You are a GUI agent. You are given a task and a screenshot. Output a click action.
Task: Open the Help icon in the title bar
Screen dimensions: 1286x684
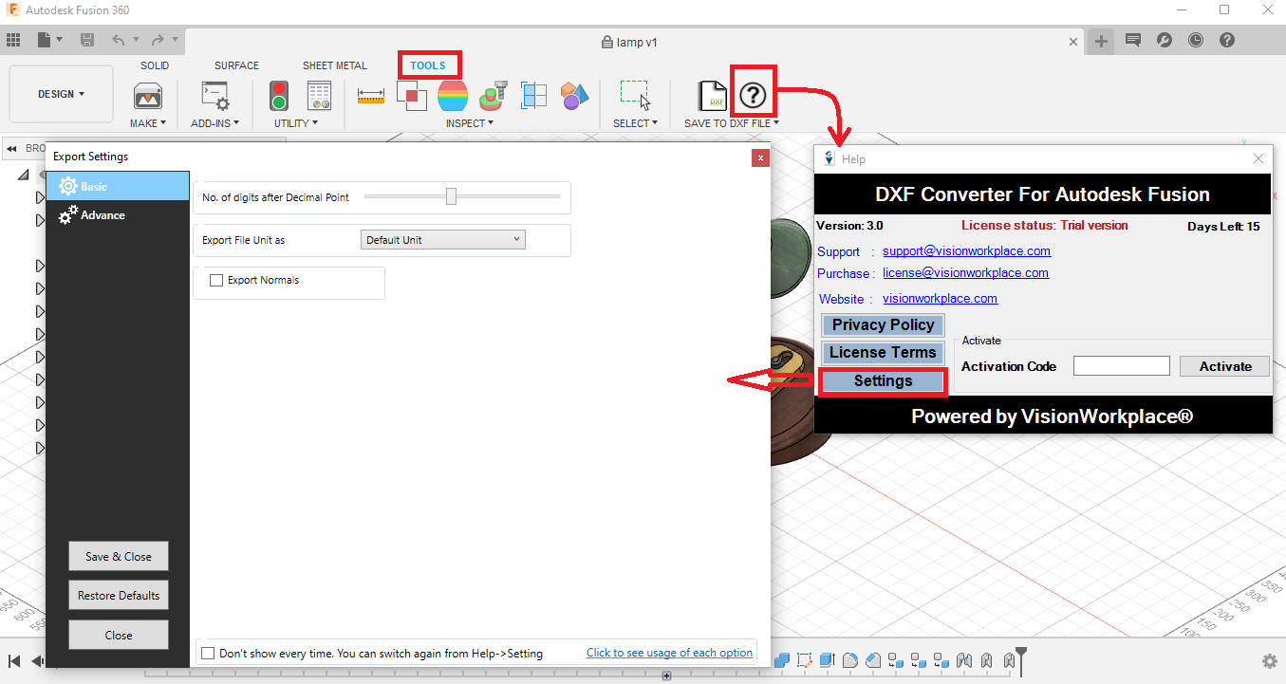pyautogui.click(x=1227, y=40)
